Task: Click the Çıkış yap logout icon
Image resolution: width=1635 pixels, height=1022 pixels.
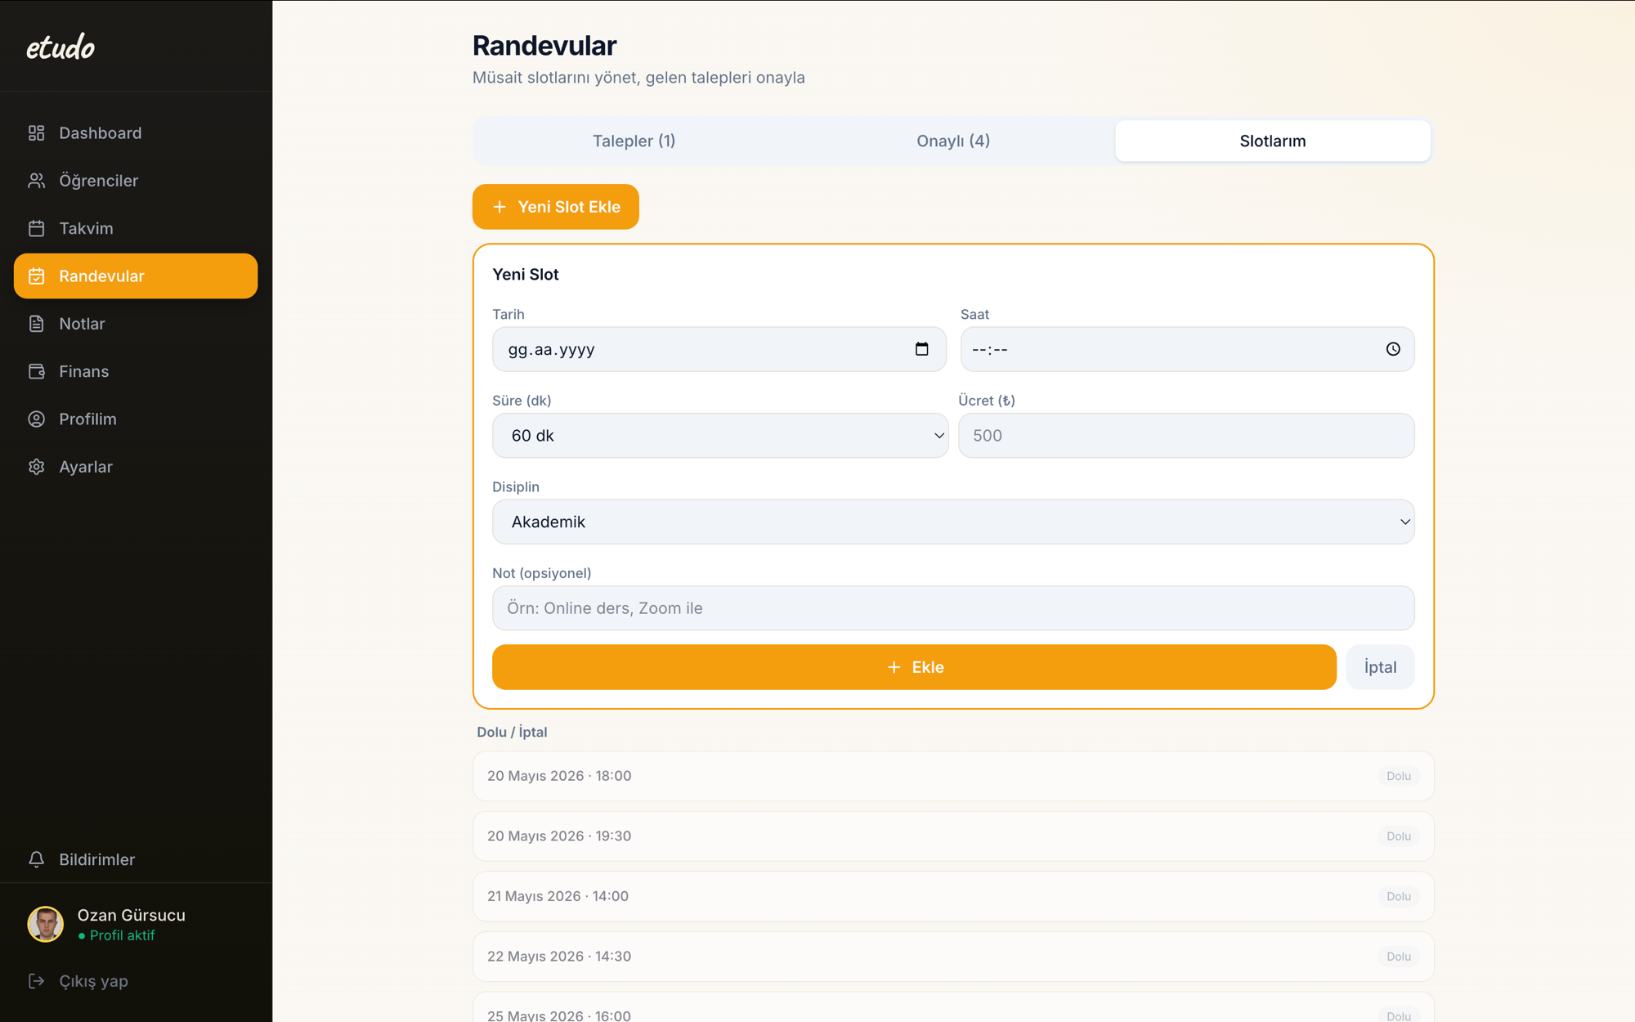Action: click(36, 980)
